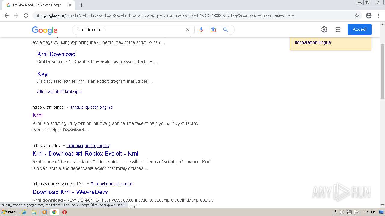
Task: Click the Google logo
Action: (45, 30)
